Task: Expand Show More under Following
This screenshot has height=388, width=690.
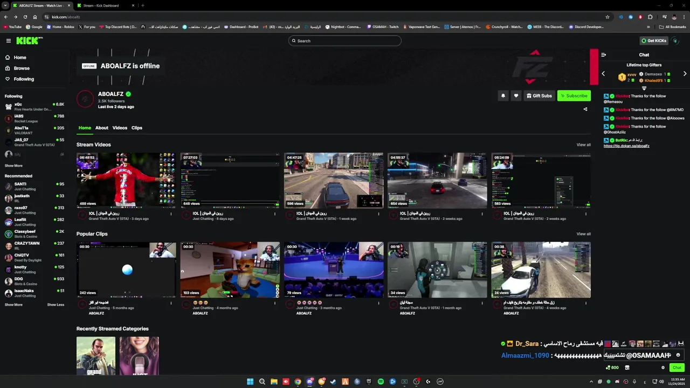Action: [13, 166]
